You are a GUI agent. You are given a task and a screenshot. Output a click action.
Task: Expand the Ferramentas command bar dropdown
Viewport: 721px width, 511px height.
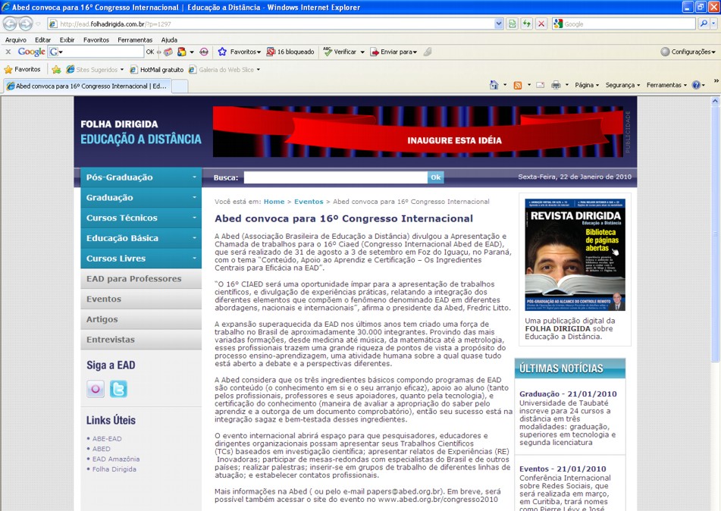[x=666, y=85]
